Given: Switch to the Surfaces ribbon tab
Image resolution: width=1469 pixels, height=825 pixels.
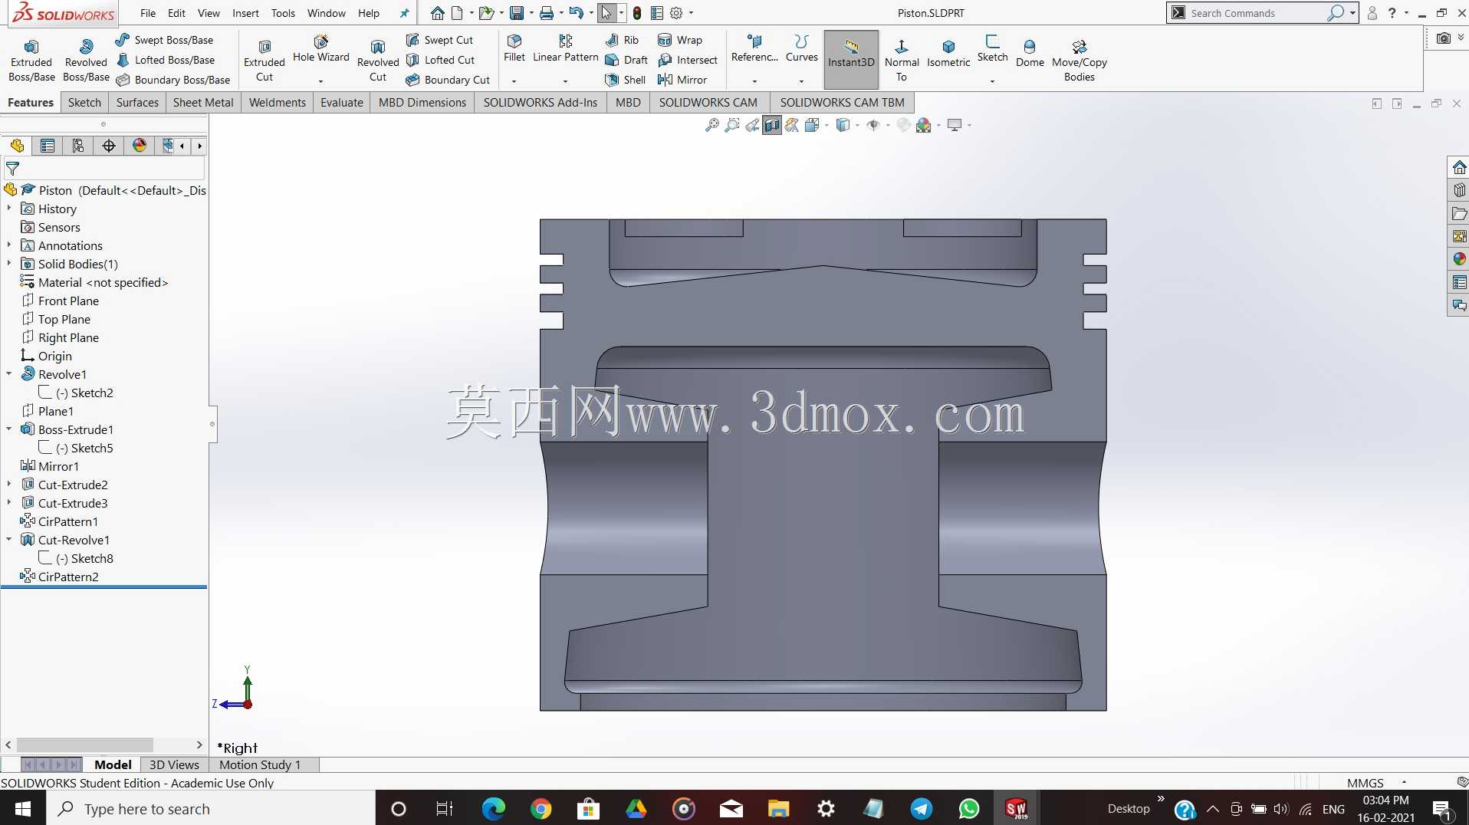Looking at the screenshot, I should coord(137,103).
